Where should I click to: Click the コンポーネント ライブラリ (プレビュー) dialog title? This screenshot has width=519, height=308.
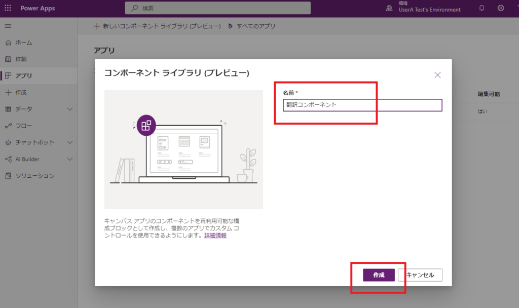tap(177, 73)
